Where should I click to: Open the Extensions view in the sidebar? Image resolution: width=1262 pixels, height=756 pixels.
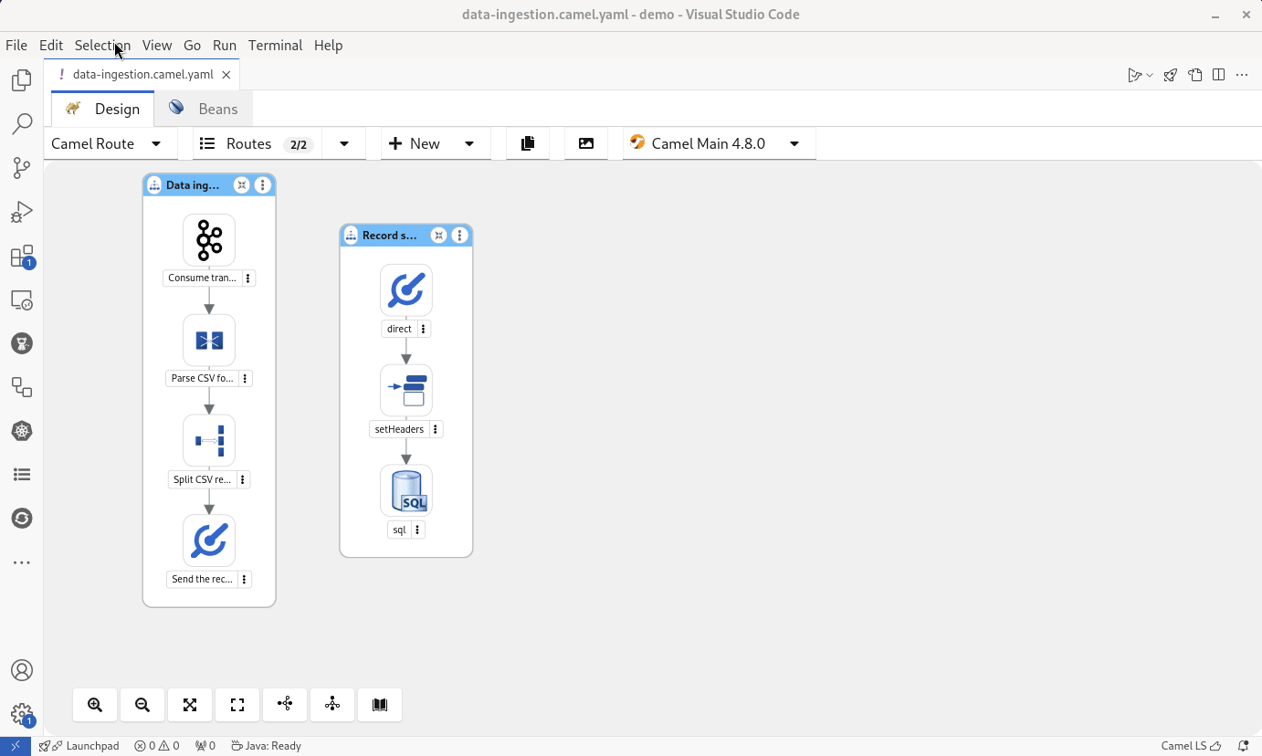pyautogui.click(x=22, y=256)
